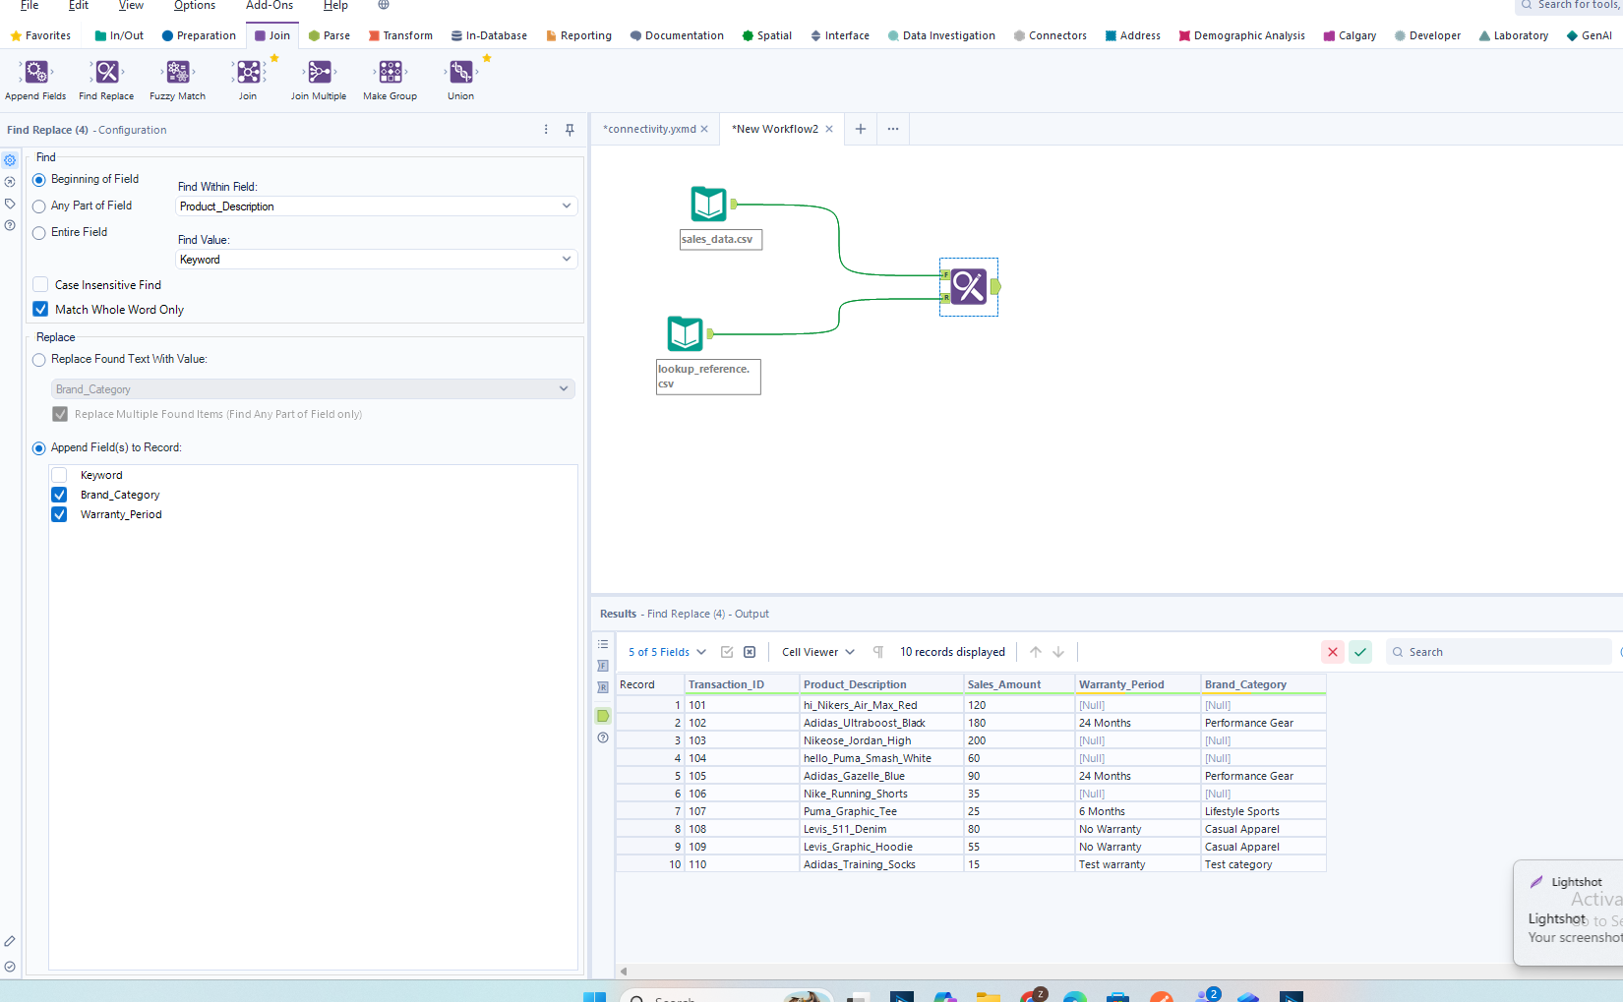Click the results Search input field
1623x1002 pixels.
1505,652
